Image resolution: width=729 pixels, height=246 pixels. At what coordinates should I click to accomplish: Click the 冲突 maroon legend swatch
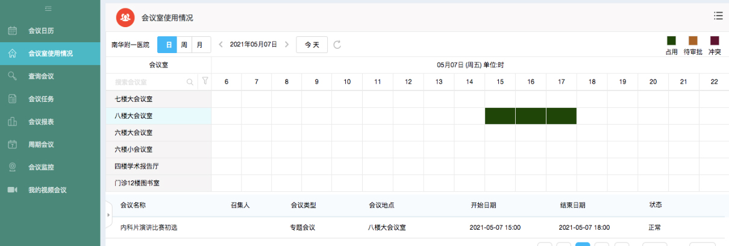coord(715,40)
